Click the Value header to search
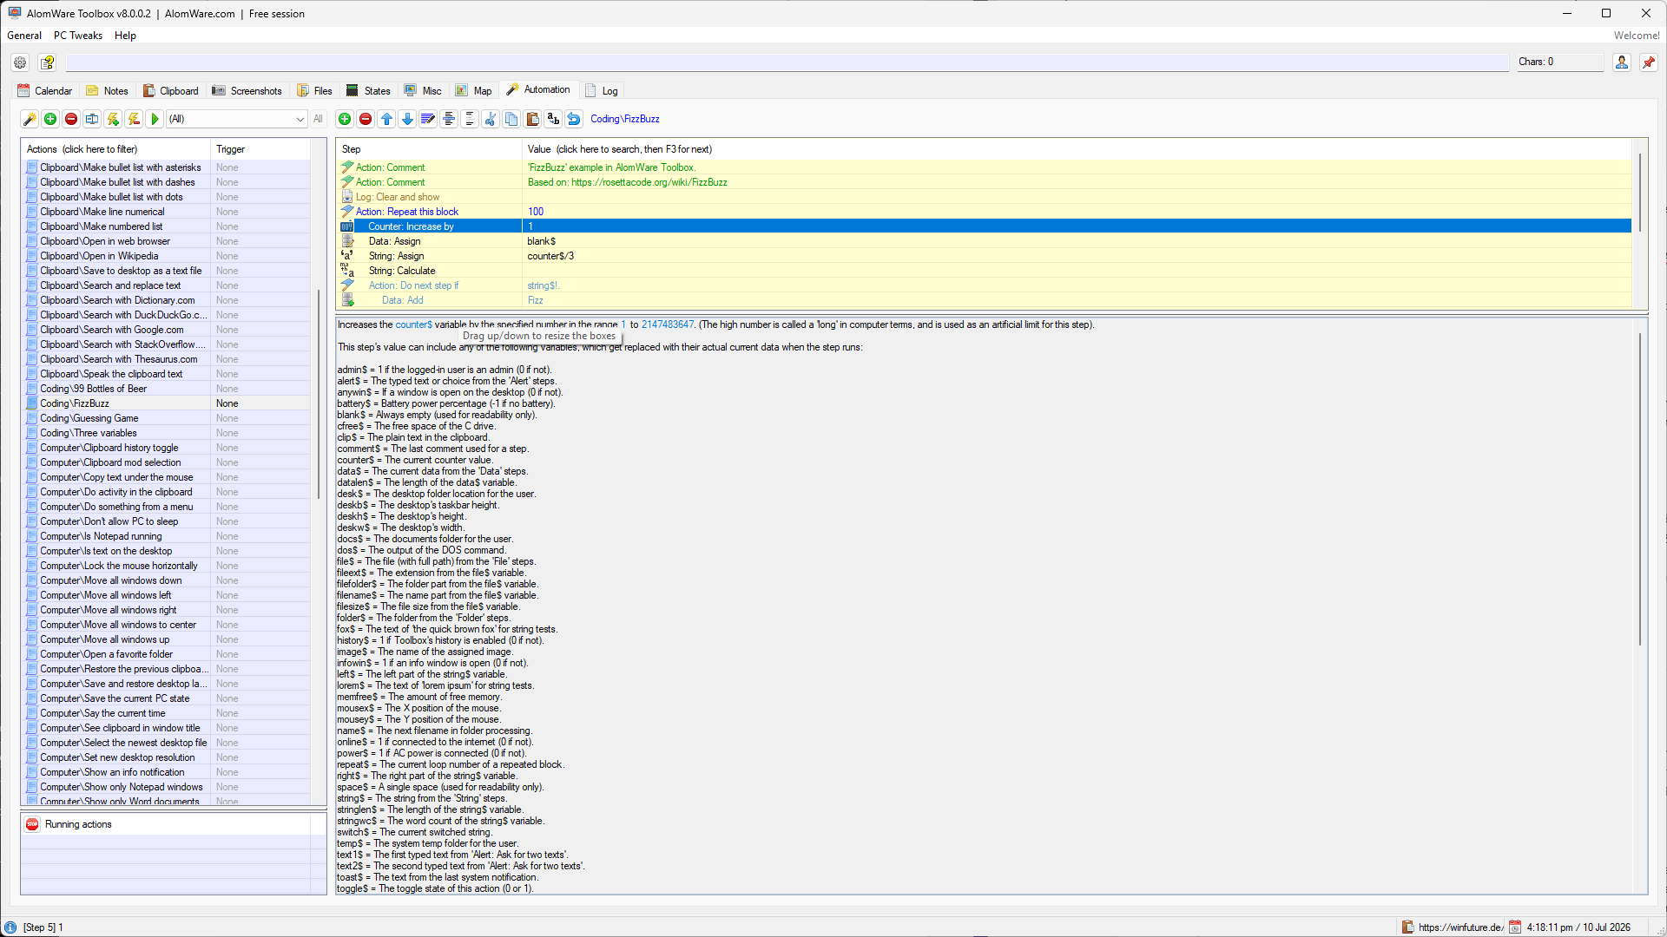Screen dimensions: 1667x937 (1077, 149)
